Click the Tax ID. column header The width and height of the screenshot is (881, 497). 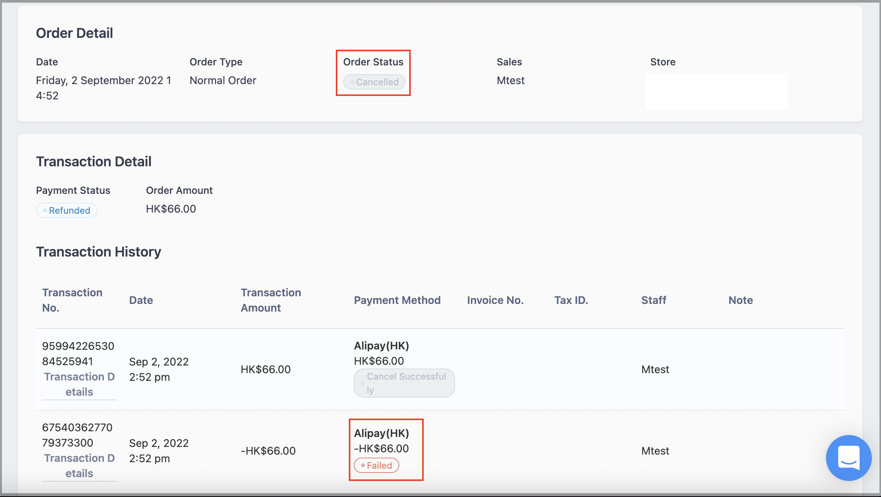tap(571, 300)
